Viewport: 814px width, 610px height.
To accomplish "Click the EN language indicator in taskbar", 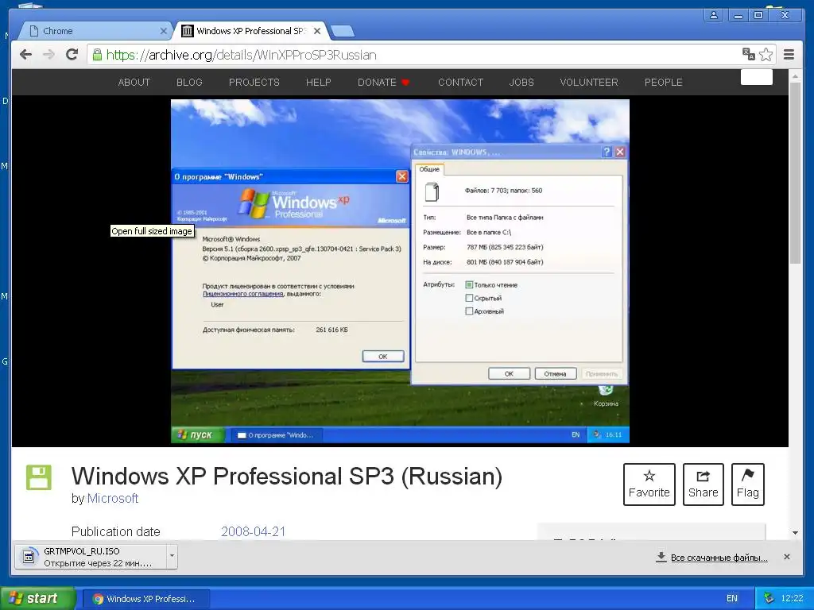I will (732, 598).
